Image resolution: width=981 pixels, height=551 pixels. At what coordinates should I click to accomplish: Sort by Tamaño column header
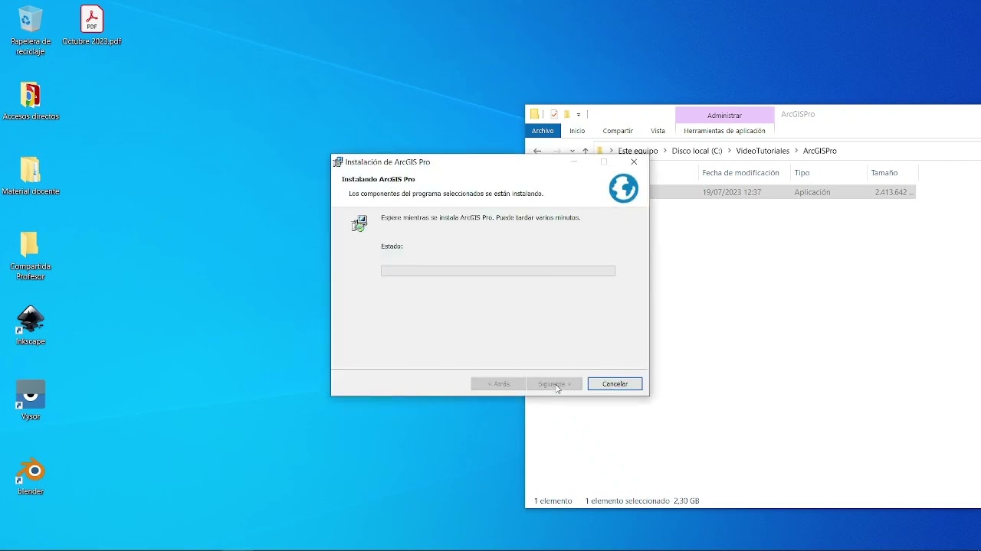pyautogui.click(x=884, y=173)
